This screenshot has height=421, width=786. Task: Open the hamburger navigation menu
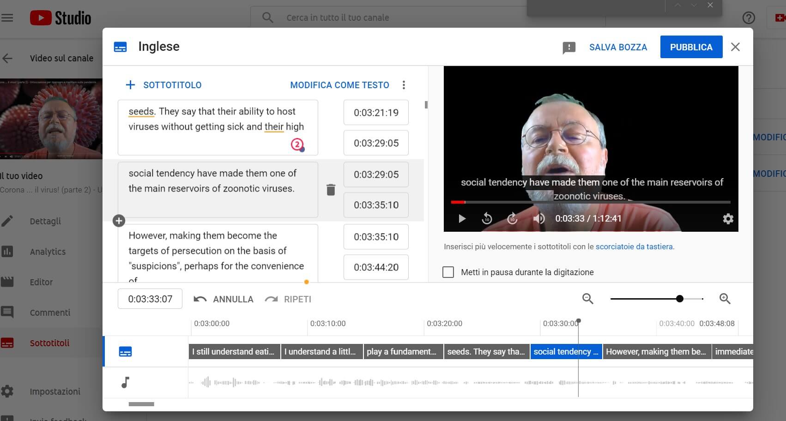[x=7, y=18]
